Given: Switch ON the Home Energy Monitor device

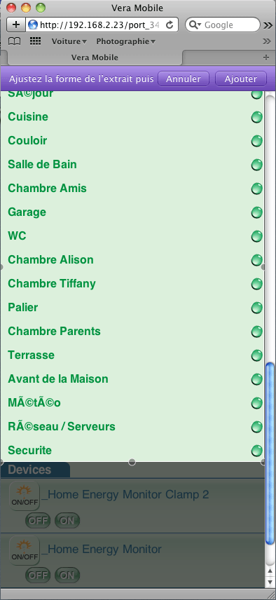Looking at the screenshot, I should (67, 575).
